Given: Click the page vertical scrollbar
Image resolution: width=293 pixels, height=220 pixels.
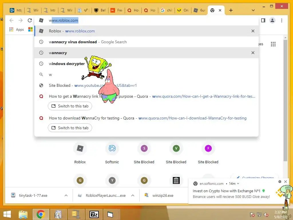Looking at the screenshot, I should click(x=285, y=100).
